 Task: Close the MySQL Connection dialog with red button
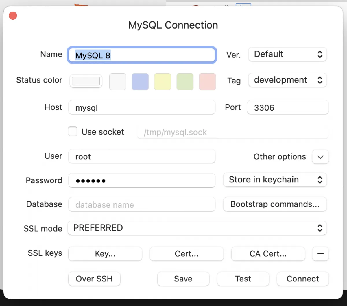pos(13,16)
